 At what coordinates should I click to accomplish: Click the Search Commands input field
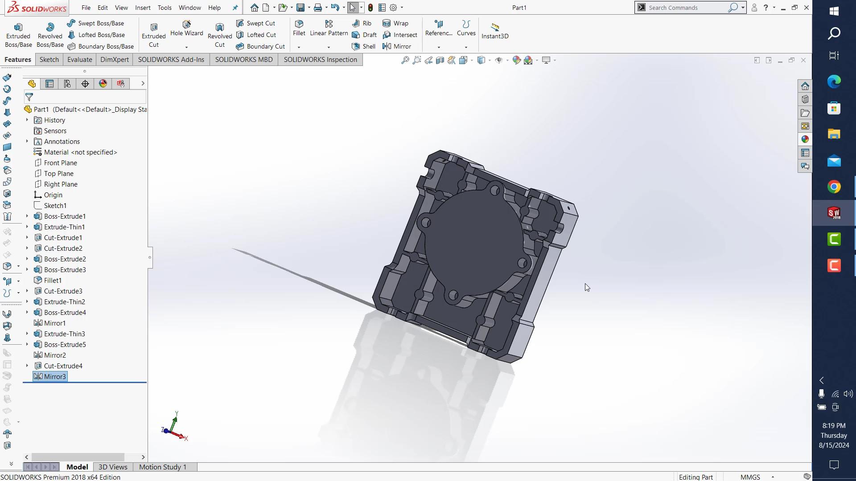click(685, 8)
